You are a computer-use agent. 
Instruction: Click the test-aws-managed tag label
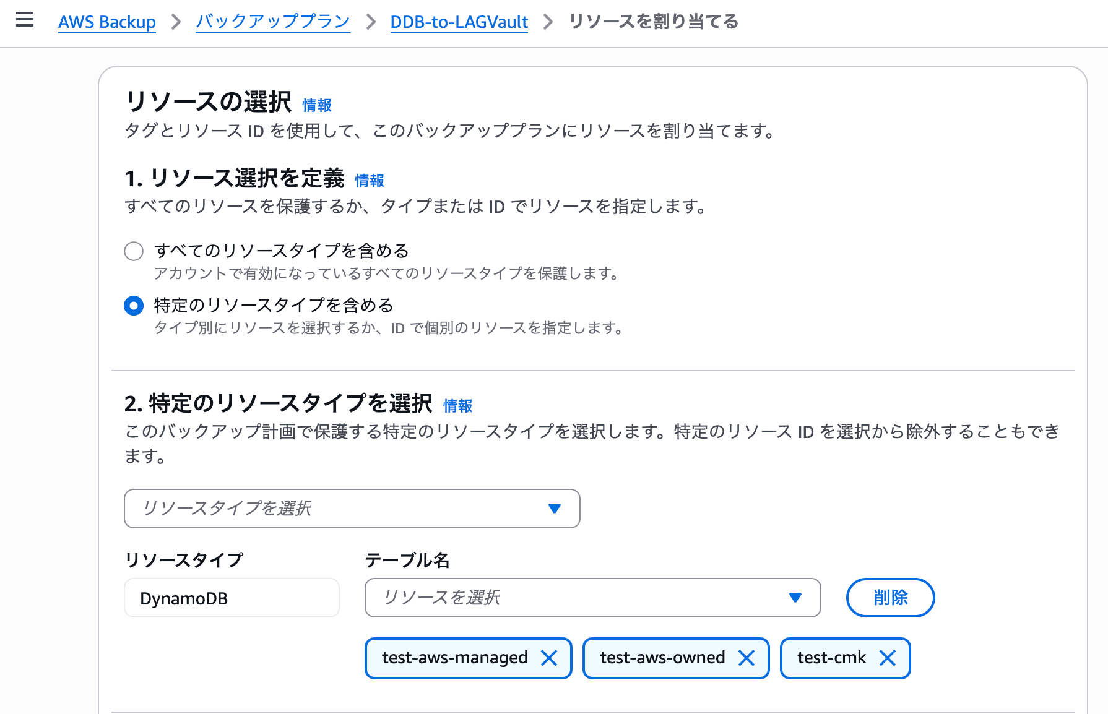(x=454, y=658)
